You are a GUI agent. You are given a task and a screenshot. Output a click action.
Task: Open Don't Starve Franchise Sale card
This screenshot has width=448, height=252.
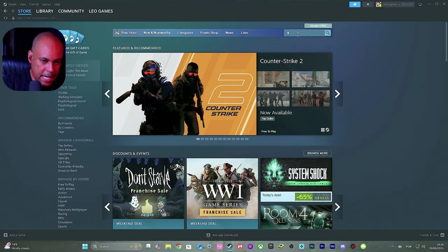point(148,194)
